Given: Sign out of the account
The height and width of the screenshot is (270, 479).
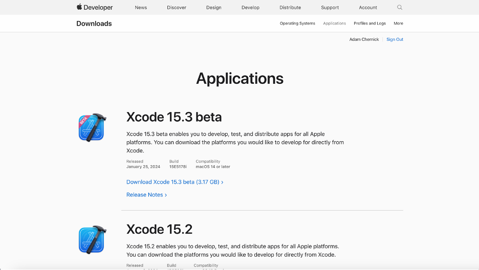Looking at the screenshot, I should point(395,39).
